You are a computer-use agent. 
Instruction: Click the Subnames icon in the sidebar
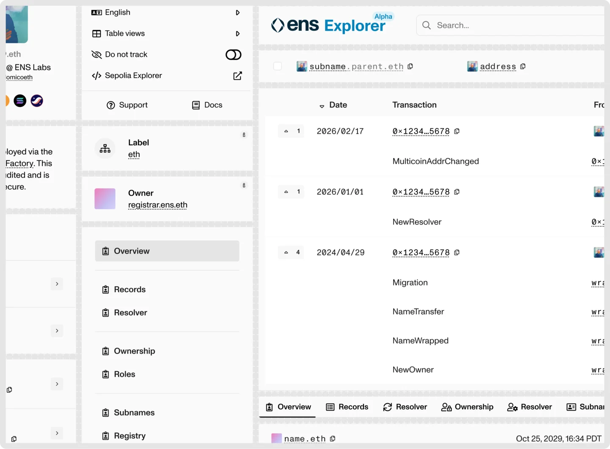[x=105, y=412]
